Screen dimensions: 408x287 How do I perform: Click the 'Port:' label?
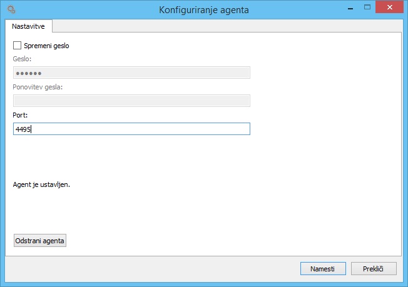point(20,115)
